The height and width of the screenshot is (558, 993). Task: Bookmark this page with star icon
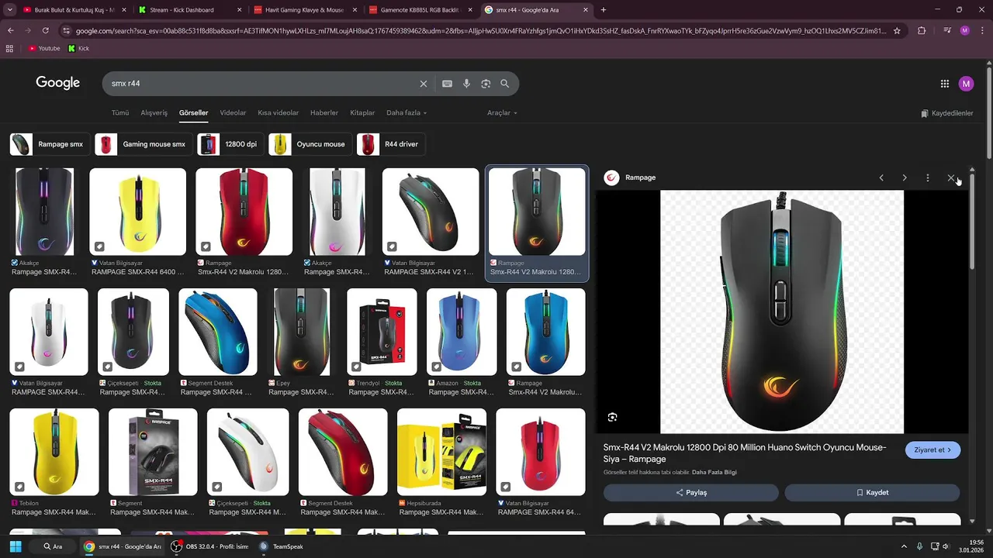(897, 31)
